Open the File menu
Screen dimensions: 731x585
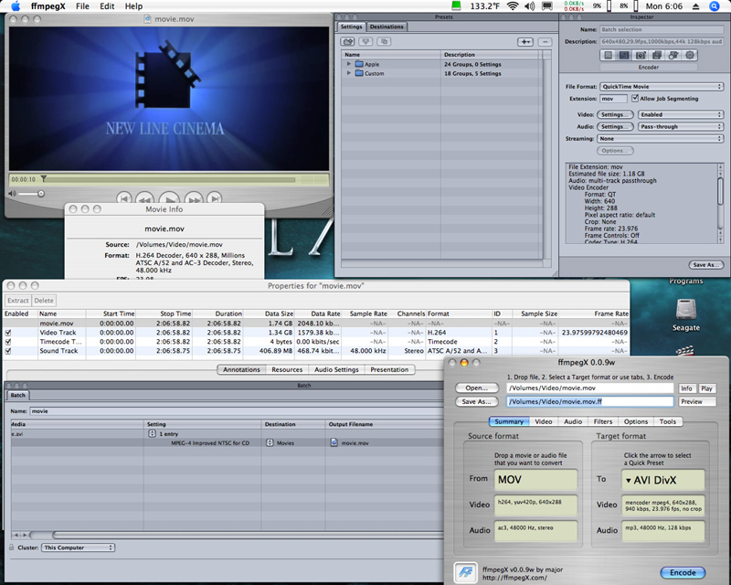point(82,6)
